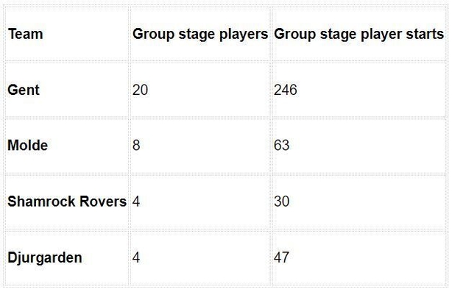Click Djurgarden's 47 player starts value
The image size is (452, 292).
281,257
